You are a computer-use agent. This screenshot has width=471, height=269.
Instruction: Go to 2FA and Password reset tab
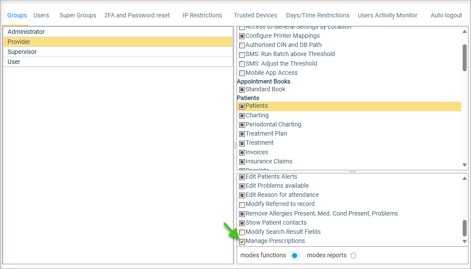[137, 15]
